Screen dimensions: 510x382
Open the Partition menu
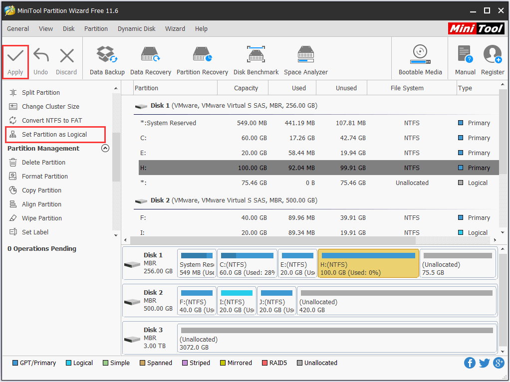(96, 28)
